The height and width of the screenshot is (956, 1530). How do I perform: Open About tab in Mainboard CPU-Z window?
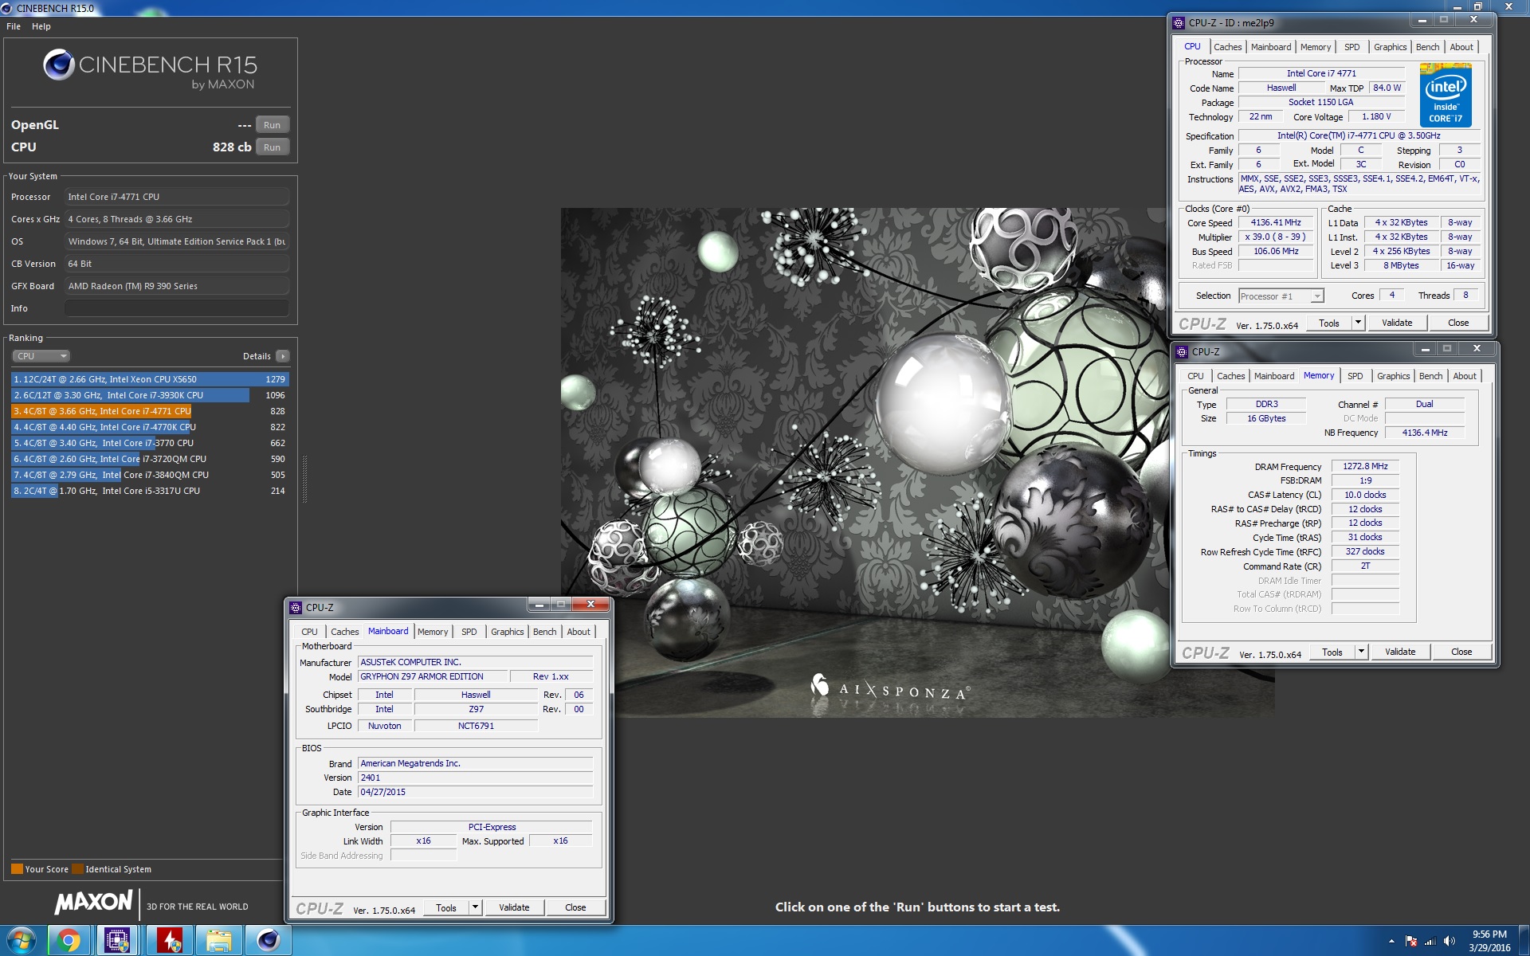[x=579, y=632]
